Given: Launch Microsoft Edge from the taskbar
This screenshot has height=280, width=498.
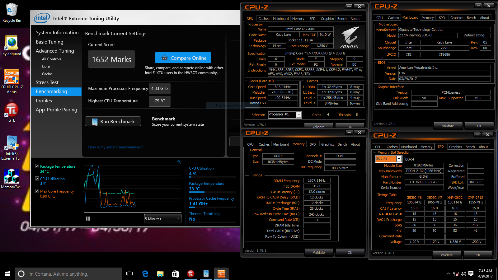Looking at the screenshot, I should (145, 274).
